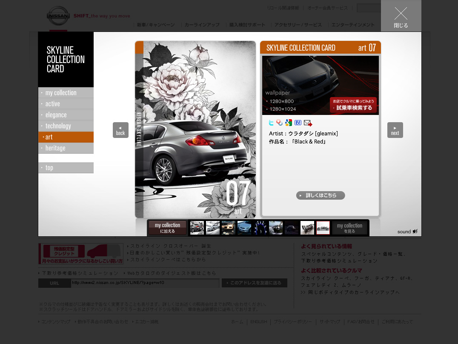This screenshot has height=344, width=458.
Task: Click the Hatena B! bookmark icon
Action: (x=298, y=123)
